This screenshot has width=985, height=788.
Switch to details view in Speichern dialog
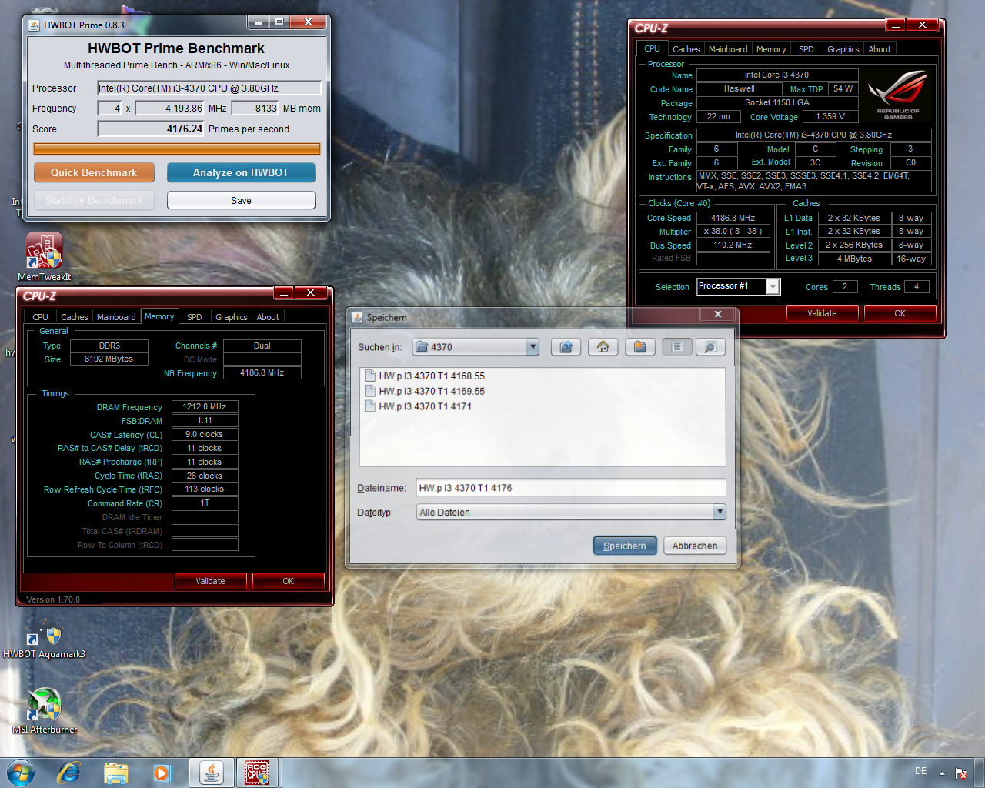[x=710, y=347]
